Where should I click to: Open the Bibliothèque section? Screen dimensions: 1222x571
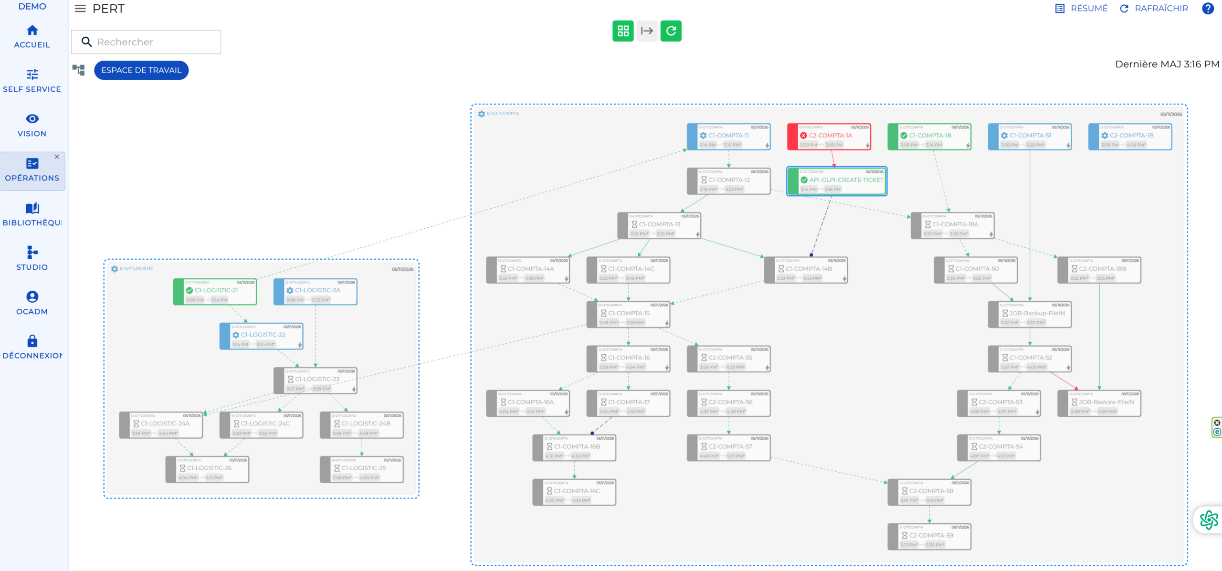32,214
